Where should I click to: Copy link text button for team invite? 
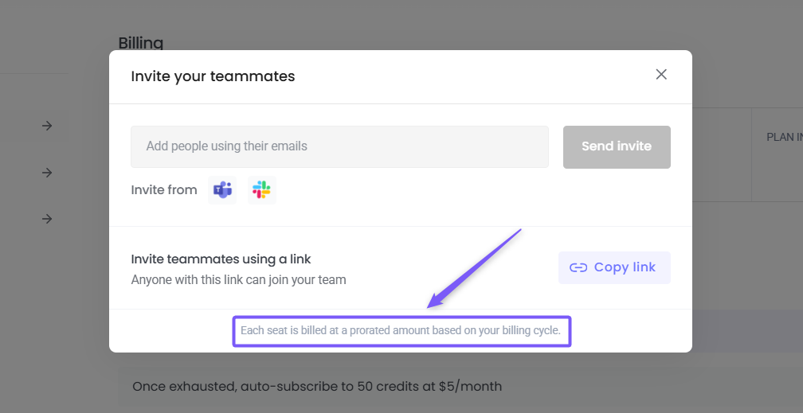tap(625, 267)
